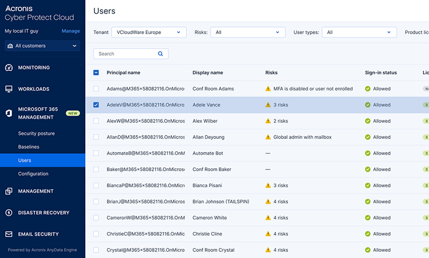Sort by Principal name column header
This screenshot has height=258, width=429.
124,73
